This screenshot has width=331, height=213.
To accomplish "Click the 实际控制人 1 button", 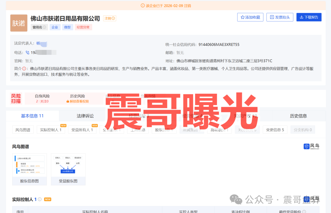I will click(51, 129).
